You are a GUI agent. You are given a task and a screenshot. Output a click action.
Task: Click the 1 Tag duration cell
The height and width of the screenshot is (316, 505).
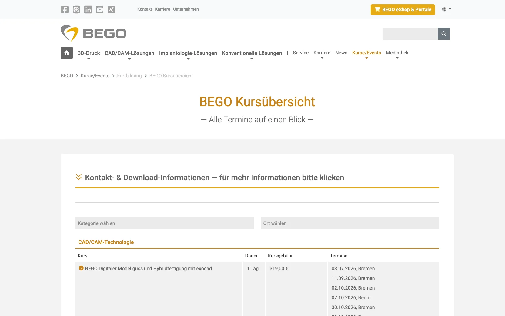click(254, 289)
